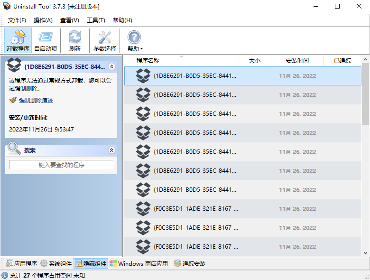Click the 卸载程序 uninstaller toolbar icon
This screenshot has width=370, height=280.
click(x=18, y=37)
